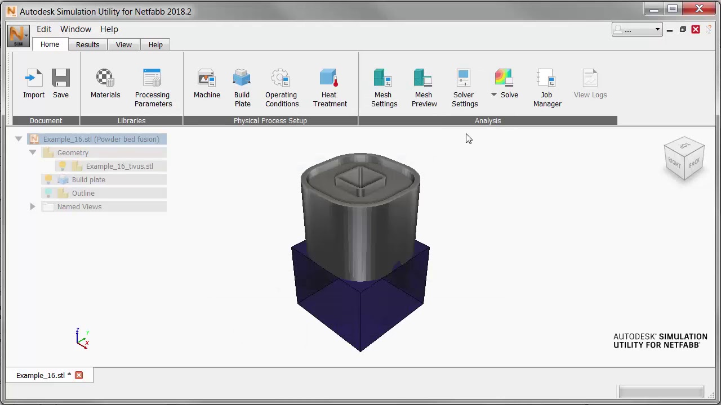721x405 pixels.
Task: Switch to the Home ribbon tab
Action: 50,44
